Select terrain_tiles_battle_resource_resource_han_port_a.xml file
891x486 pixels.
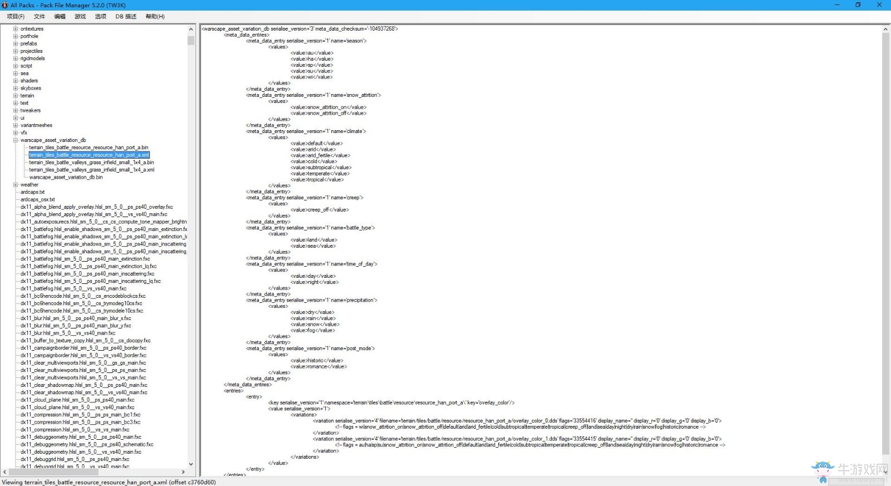pos(89,155)
